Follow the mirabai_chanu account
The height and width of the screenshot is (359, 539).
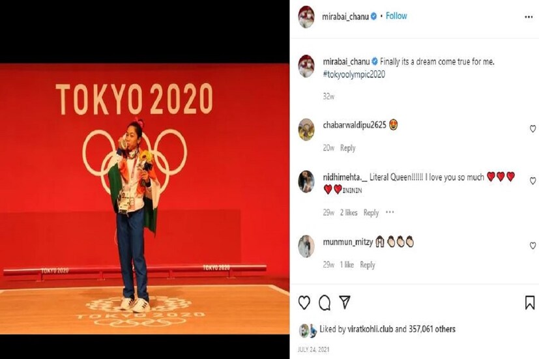[x=396, y=16]
